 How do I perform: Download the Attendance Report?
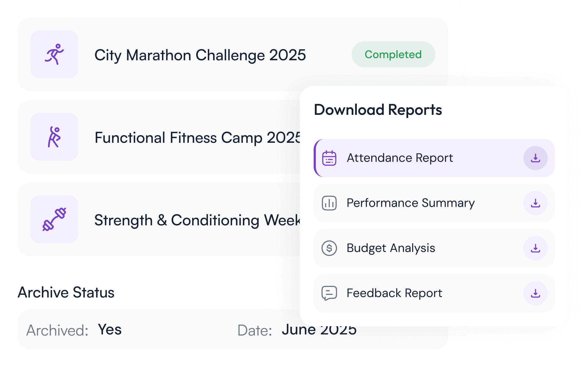pyautogui.click(x=535, y=158)
